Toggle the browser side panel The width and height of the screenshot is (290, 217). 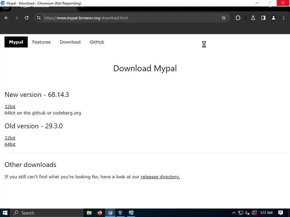[263, 18]
